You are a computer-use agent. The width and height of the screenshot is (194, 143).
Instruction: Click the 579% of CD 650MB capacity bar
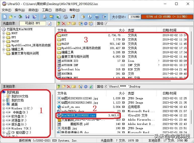[167, 17]
